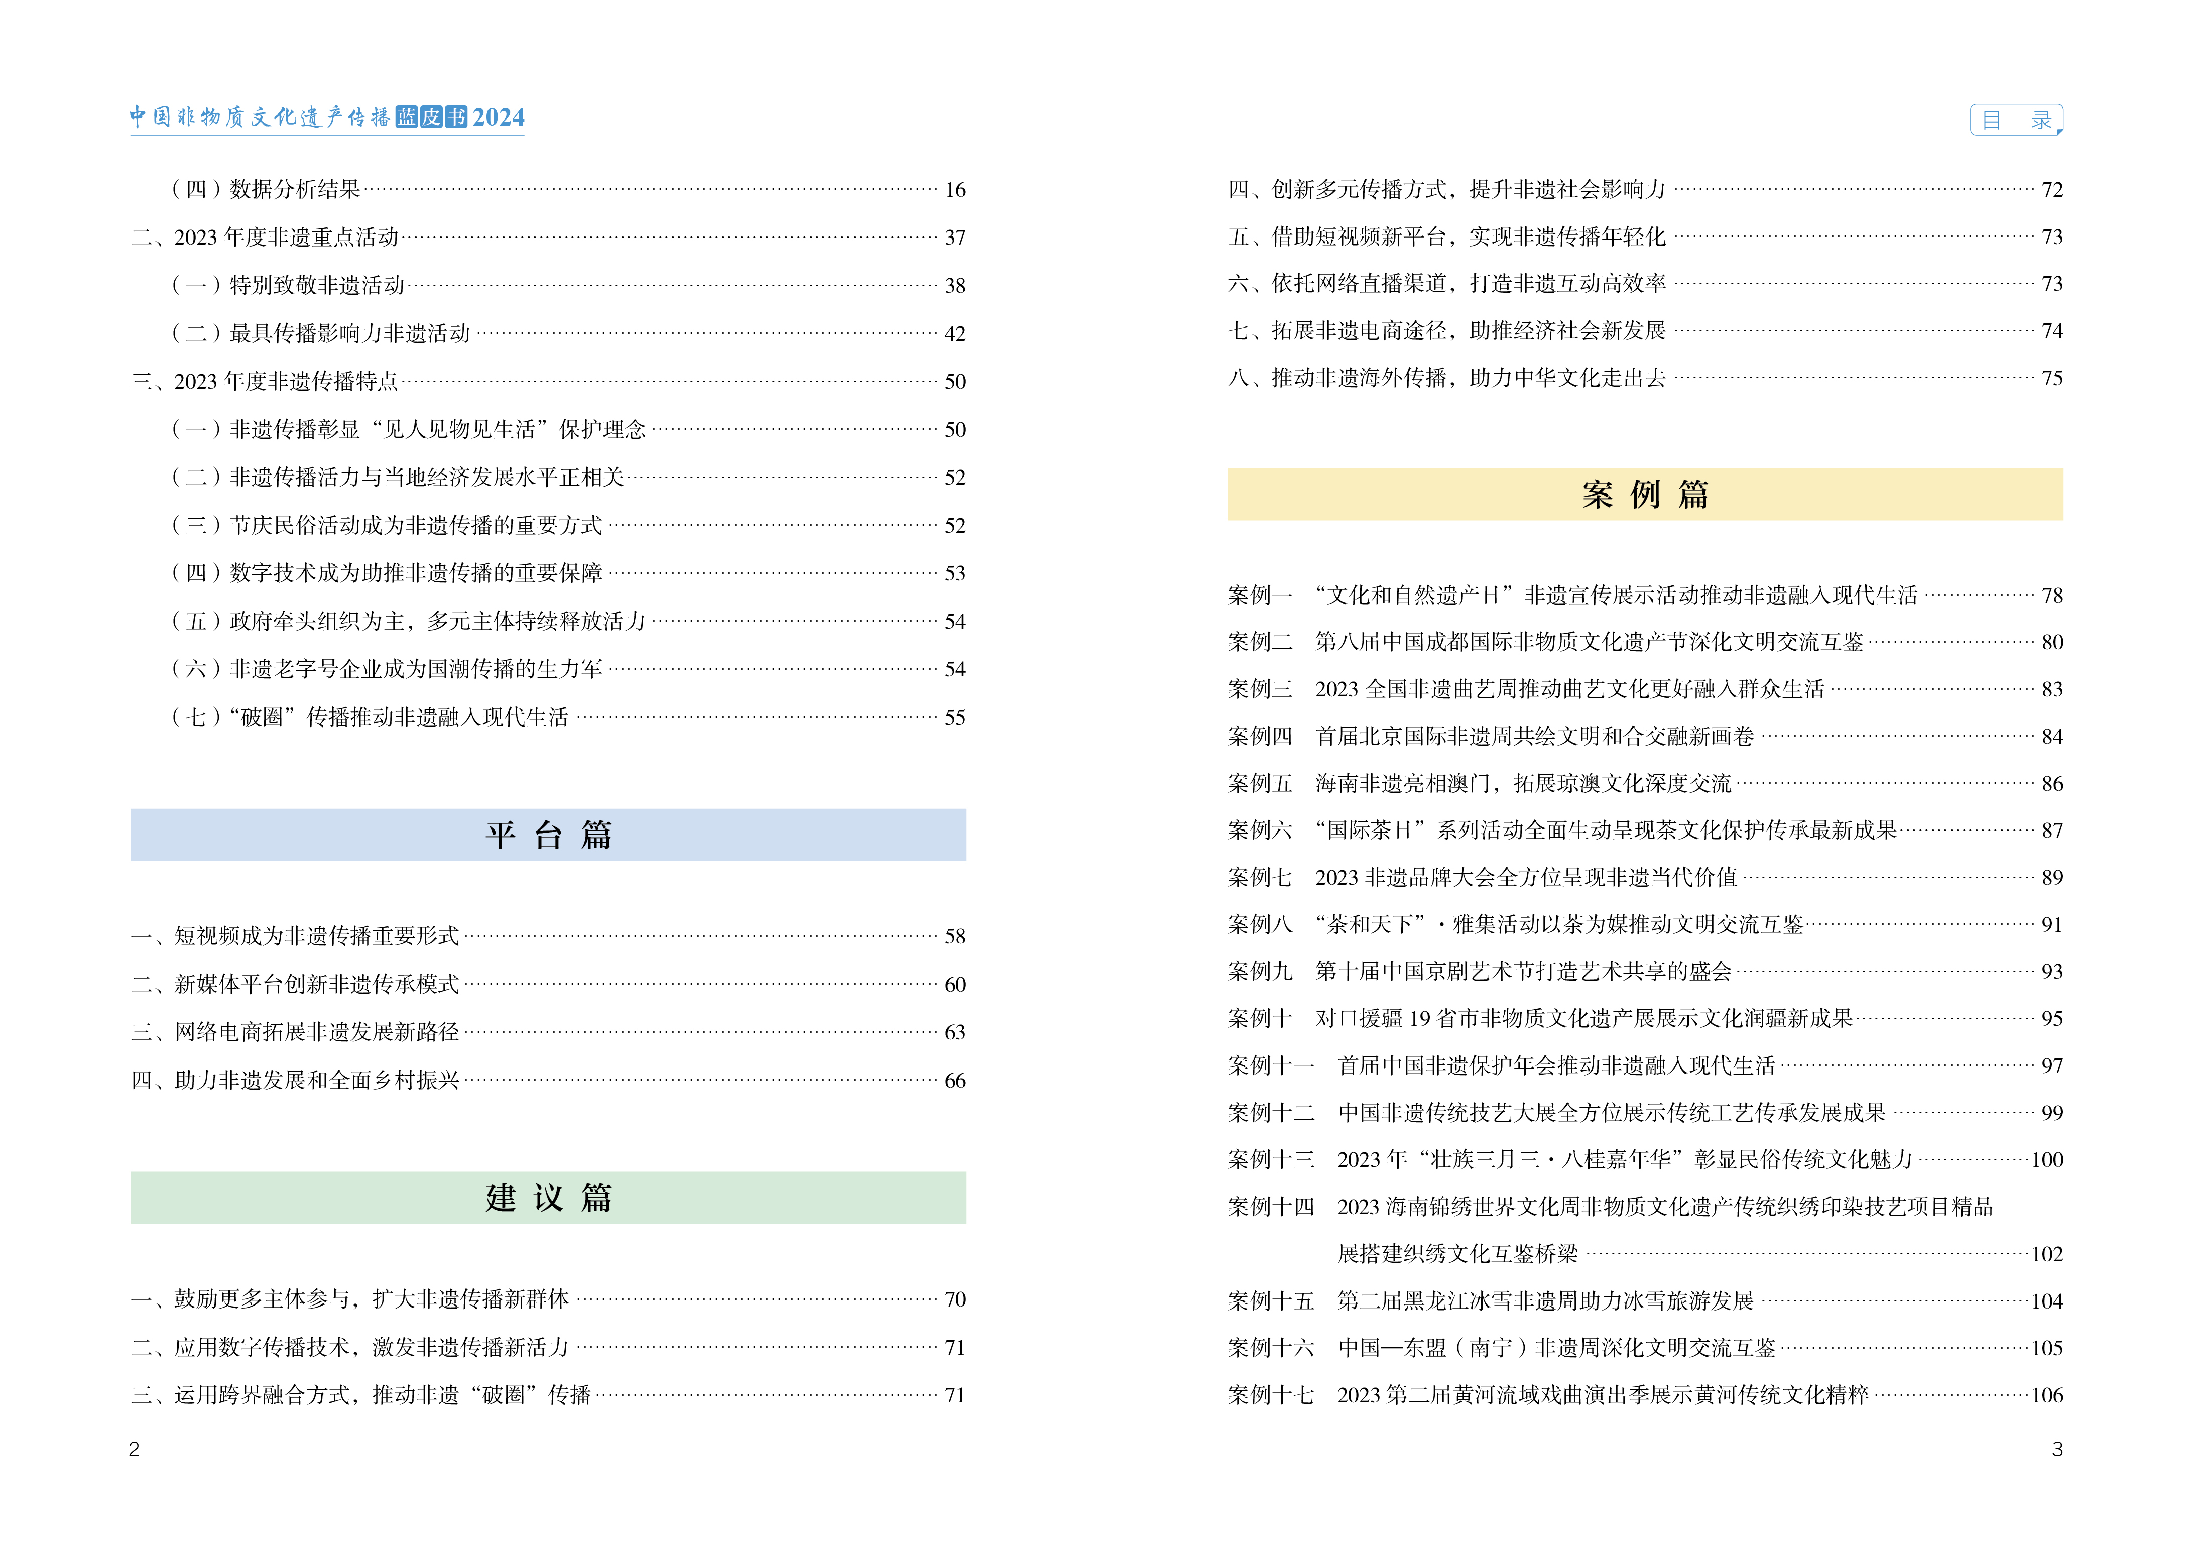Select 案例十六 中国—东盟（南宁）非遗周 entry
Screen dimensions: 2194x1542
point(1646,1348)
